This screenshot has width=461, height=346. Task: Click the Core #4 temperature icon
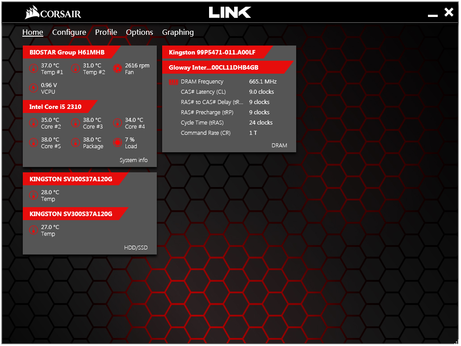click(x=117, y=122)
